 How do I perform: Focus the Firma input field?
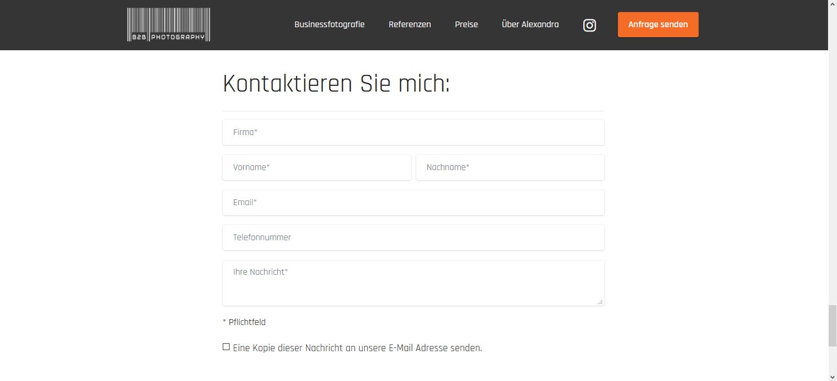(x=413, y=132)
